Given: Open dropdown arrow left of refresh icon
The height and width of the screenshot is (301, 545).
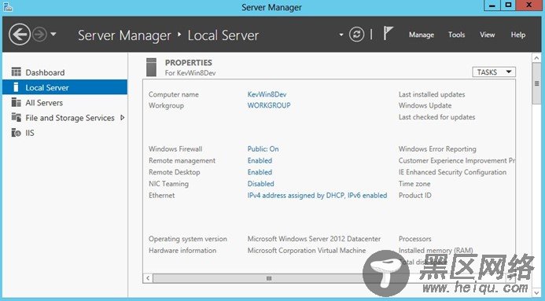Looking at the screenshot, I should pyautogui.click(x=341, y=35).
